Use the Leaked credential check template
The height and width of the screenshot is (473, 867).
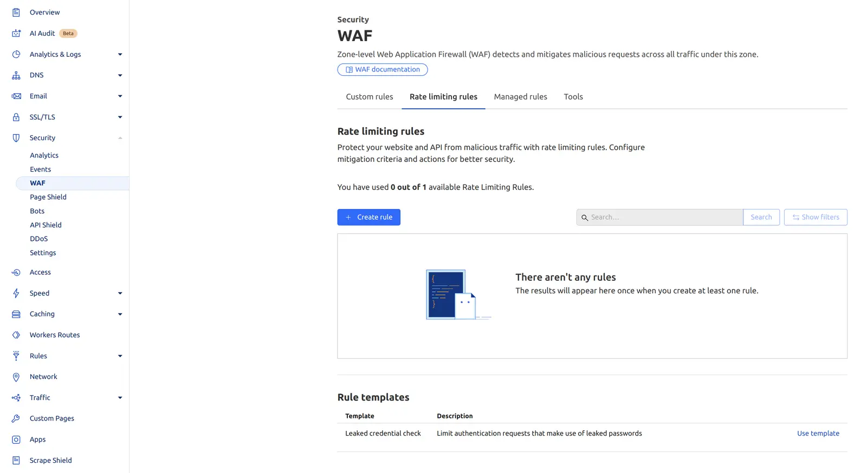click(x=818, y=433)
